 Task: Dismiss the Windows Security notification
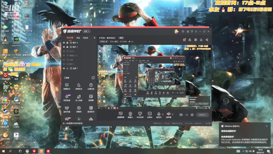pyautogui.click(x=267, y=126)
